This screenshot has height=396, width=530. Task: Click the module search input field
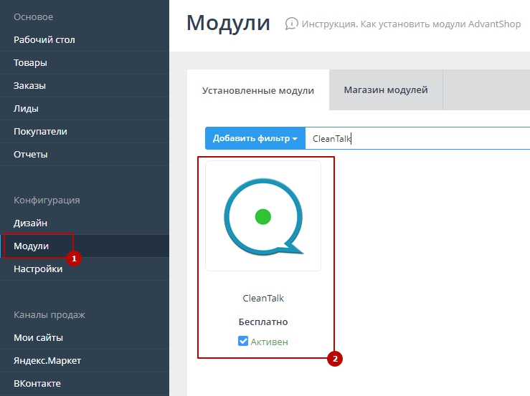coord(416,138)
